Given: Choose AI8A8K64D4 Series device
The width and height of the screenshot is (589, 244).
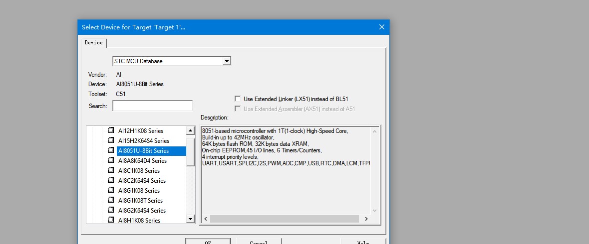Looking at the screenshot, I should (x=142, y=161).
